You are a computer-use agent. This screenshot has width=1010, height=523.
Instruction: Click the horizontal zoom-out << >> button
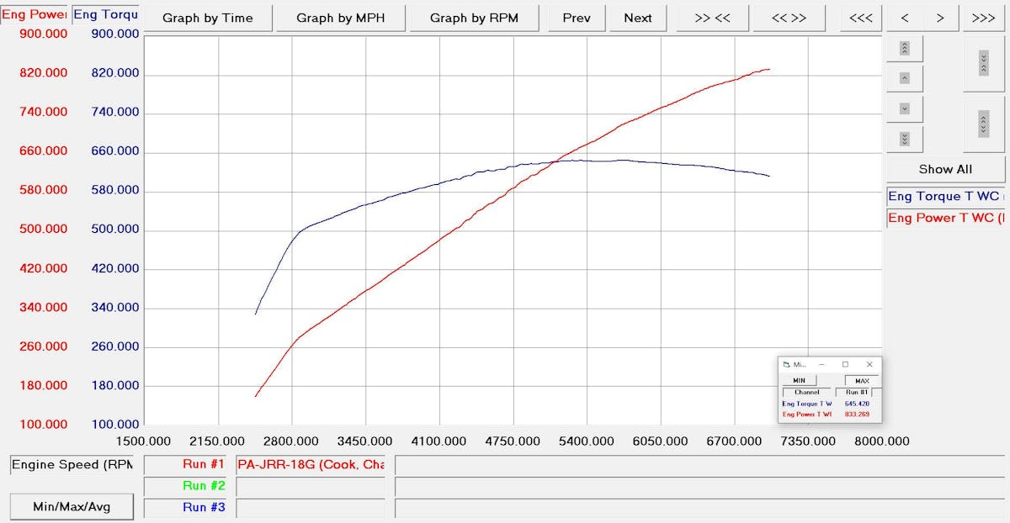789,18
